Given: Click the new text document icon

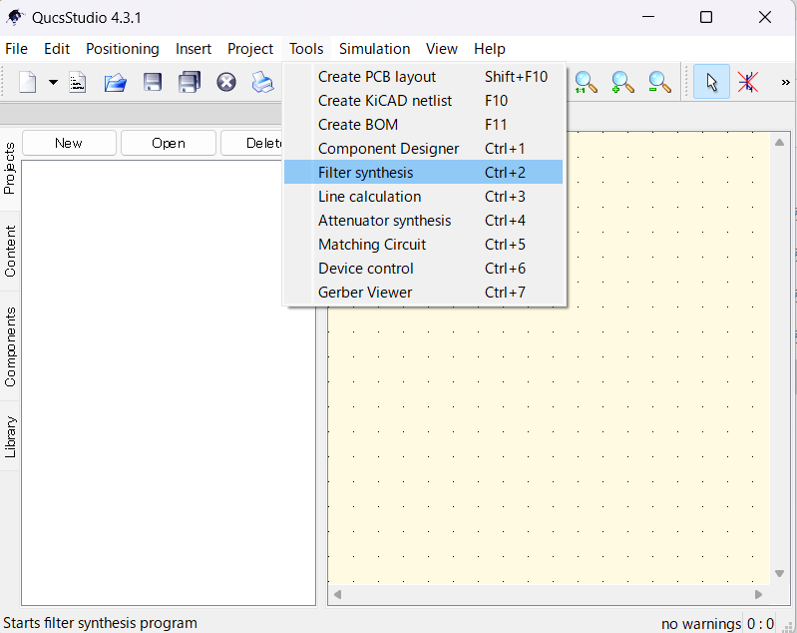Looking at the screenshot, I should tap(77, 82).
